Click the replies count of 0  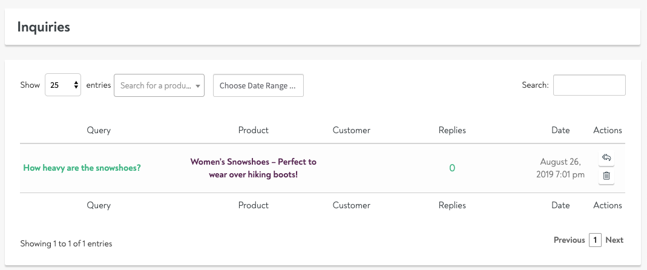(452, 168)
